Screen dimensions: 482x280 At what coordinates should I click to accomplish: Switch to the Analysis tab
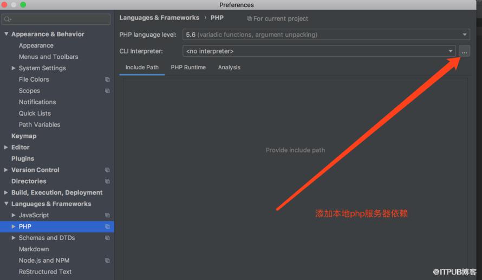pyautogui.click(x=229, y=68)
